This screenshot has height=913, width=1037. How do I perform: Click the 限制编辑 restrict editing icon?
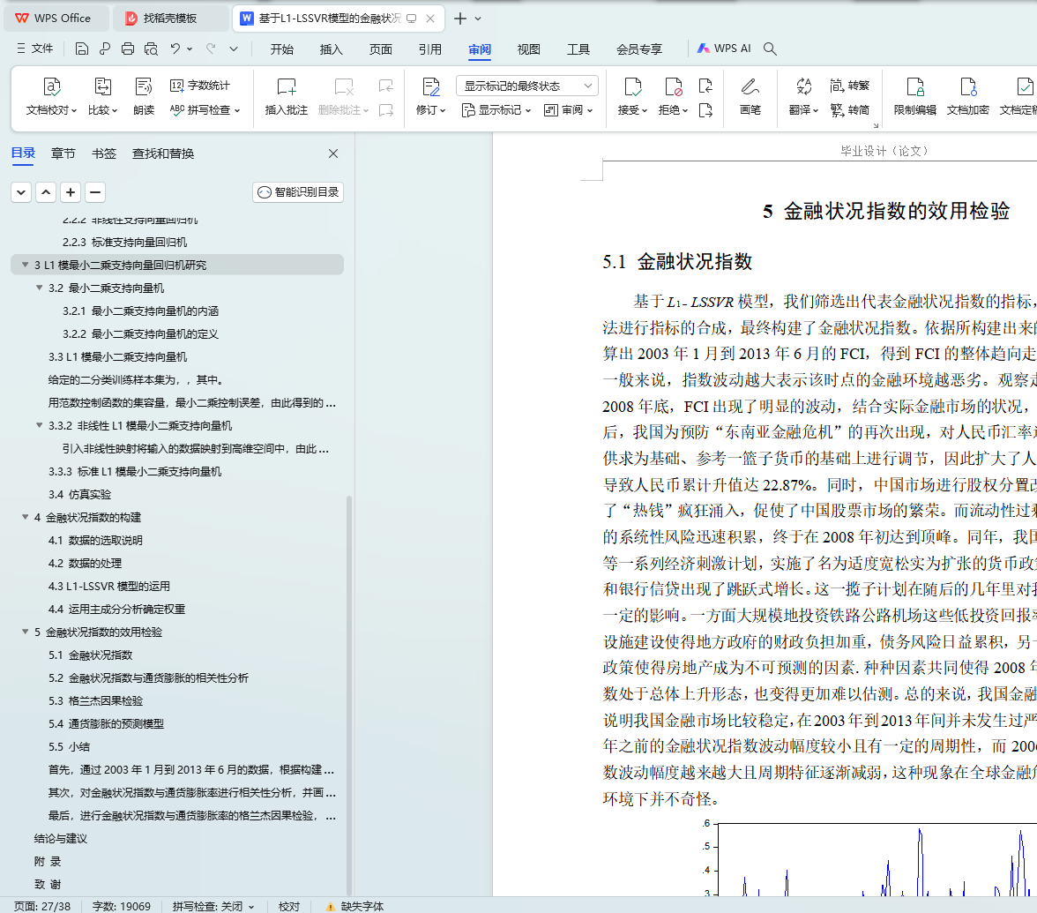[x=915, y=86]
